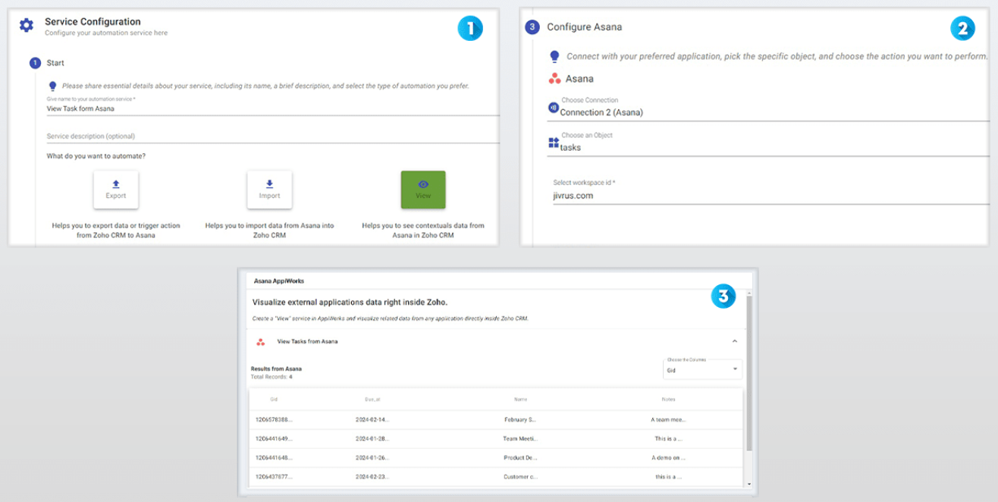Click the Configure Asana step heading
Image resolution: width=998 pixels, height=502 pixels.
pos(585,27)
